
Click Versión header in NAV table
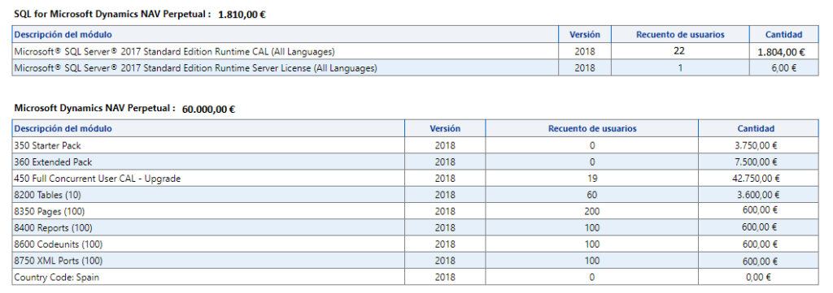pos(445,128)
